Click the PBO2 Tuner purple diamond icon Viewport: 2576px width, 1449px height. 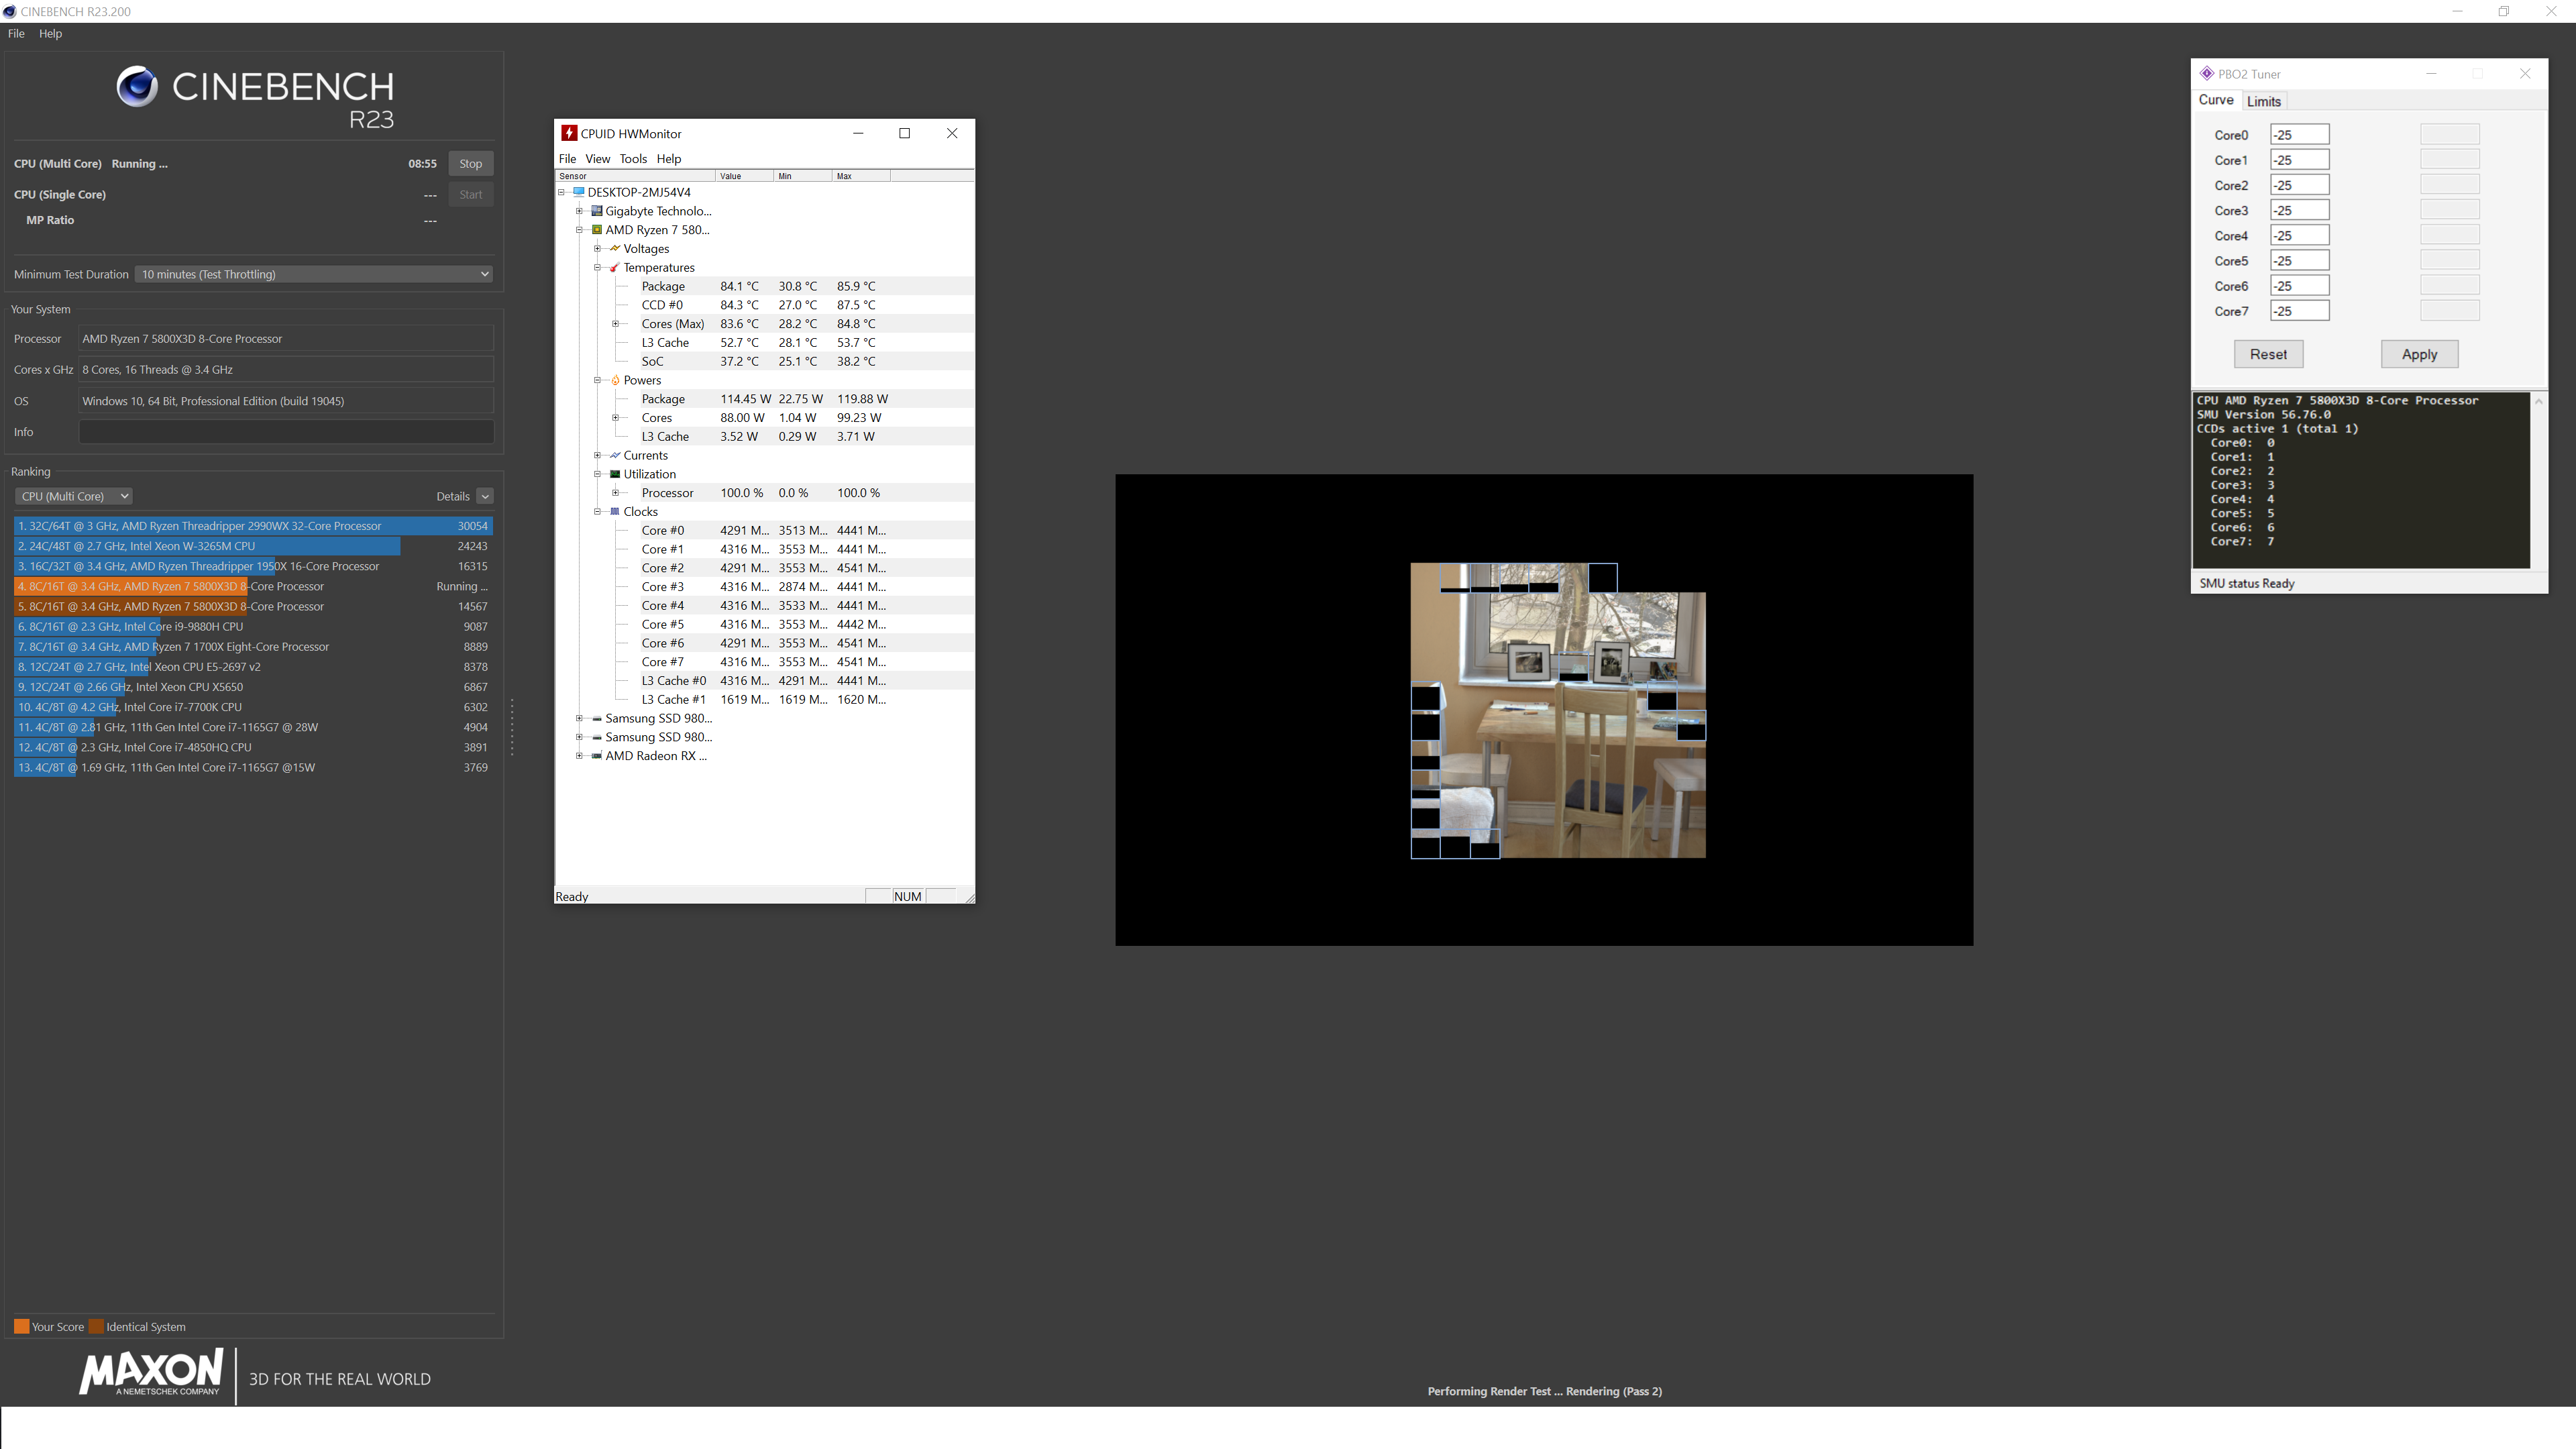2207,73
